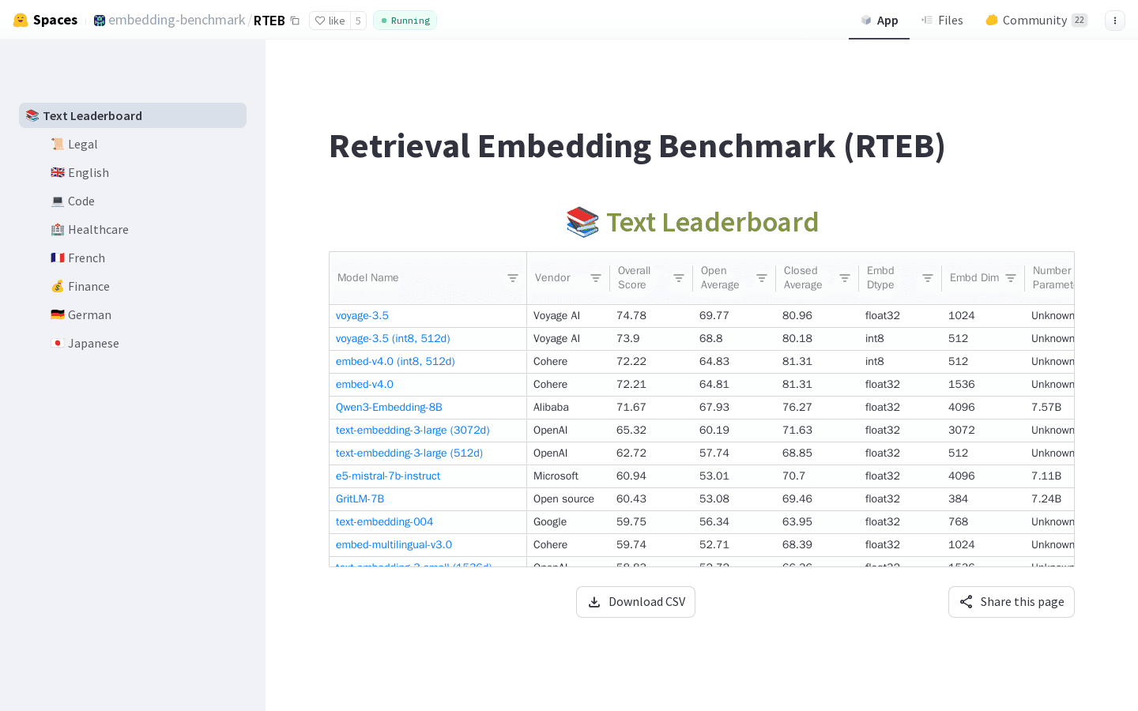Open the text-embedding-004 link
Screen dimensions: 1138x711
[384, 521]
